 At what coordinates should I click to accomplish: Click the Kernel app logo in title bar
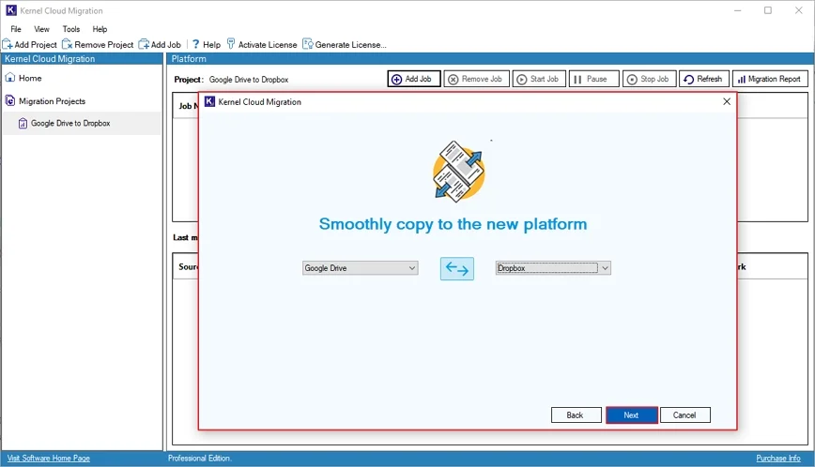[x=11, y=10]
